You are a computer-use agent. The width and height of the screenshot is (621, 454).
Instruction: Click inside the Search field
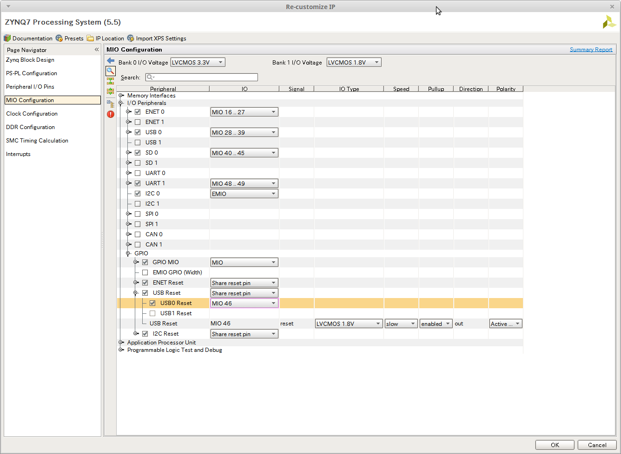tap(201, 77)
